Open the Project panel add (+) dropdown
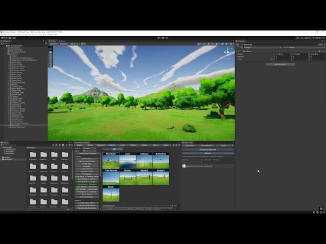The height and width of the screenshot is (244, 326). click(x=2, y=145)
